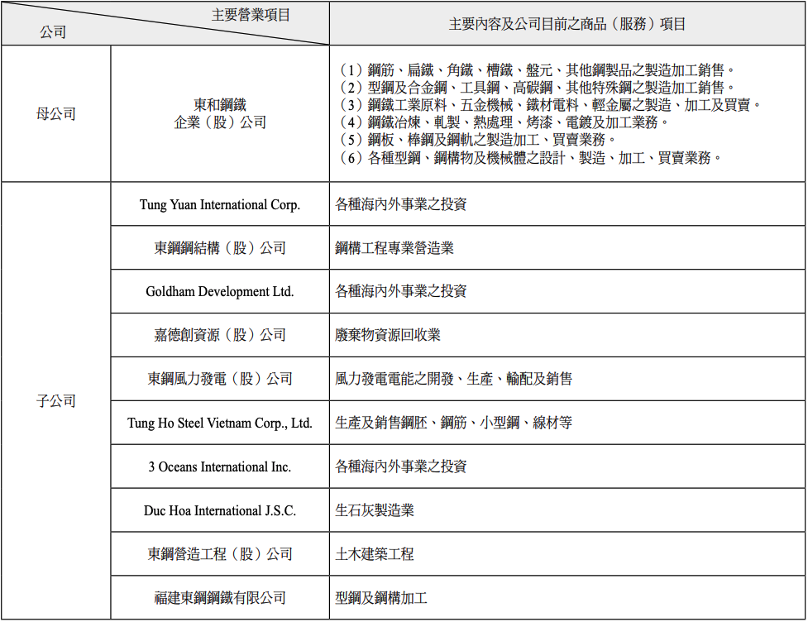This screenshot has width=808, height=622.
Task: Select the 東鋼營造工程（股）公司 cell
Action: [x=220, y=554]
